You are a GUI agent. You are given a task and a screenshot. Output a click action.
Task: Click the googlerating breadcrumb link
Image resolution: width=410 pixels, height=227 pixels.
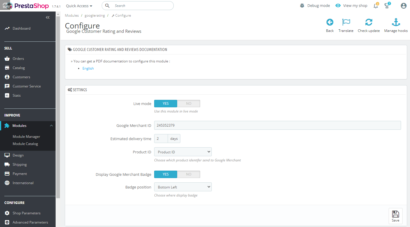(x=95, y=16)
